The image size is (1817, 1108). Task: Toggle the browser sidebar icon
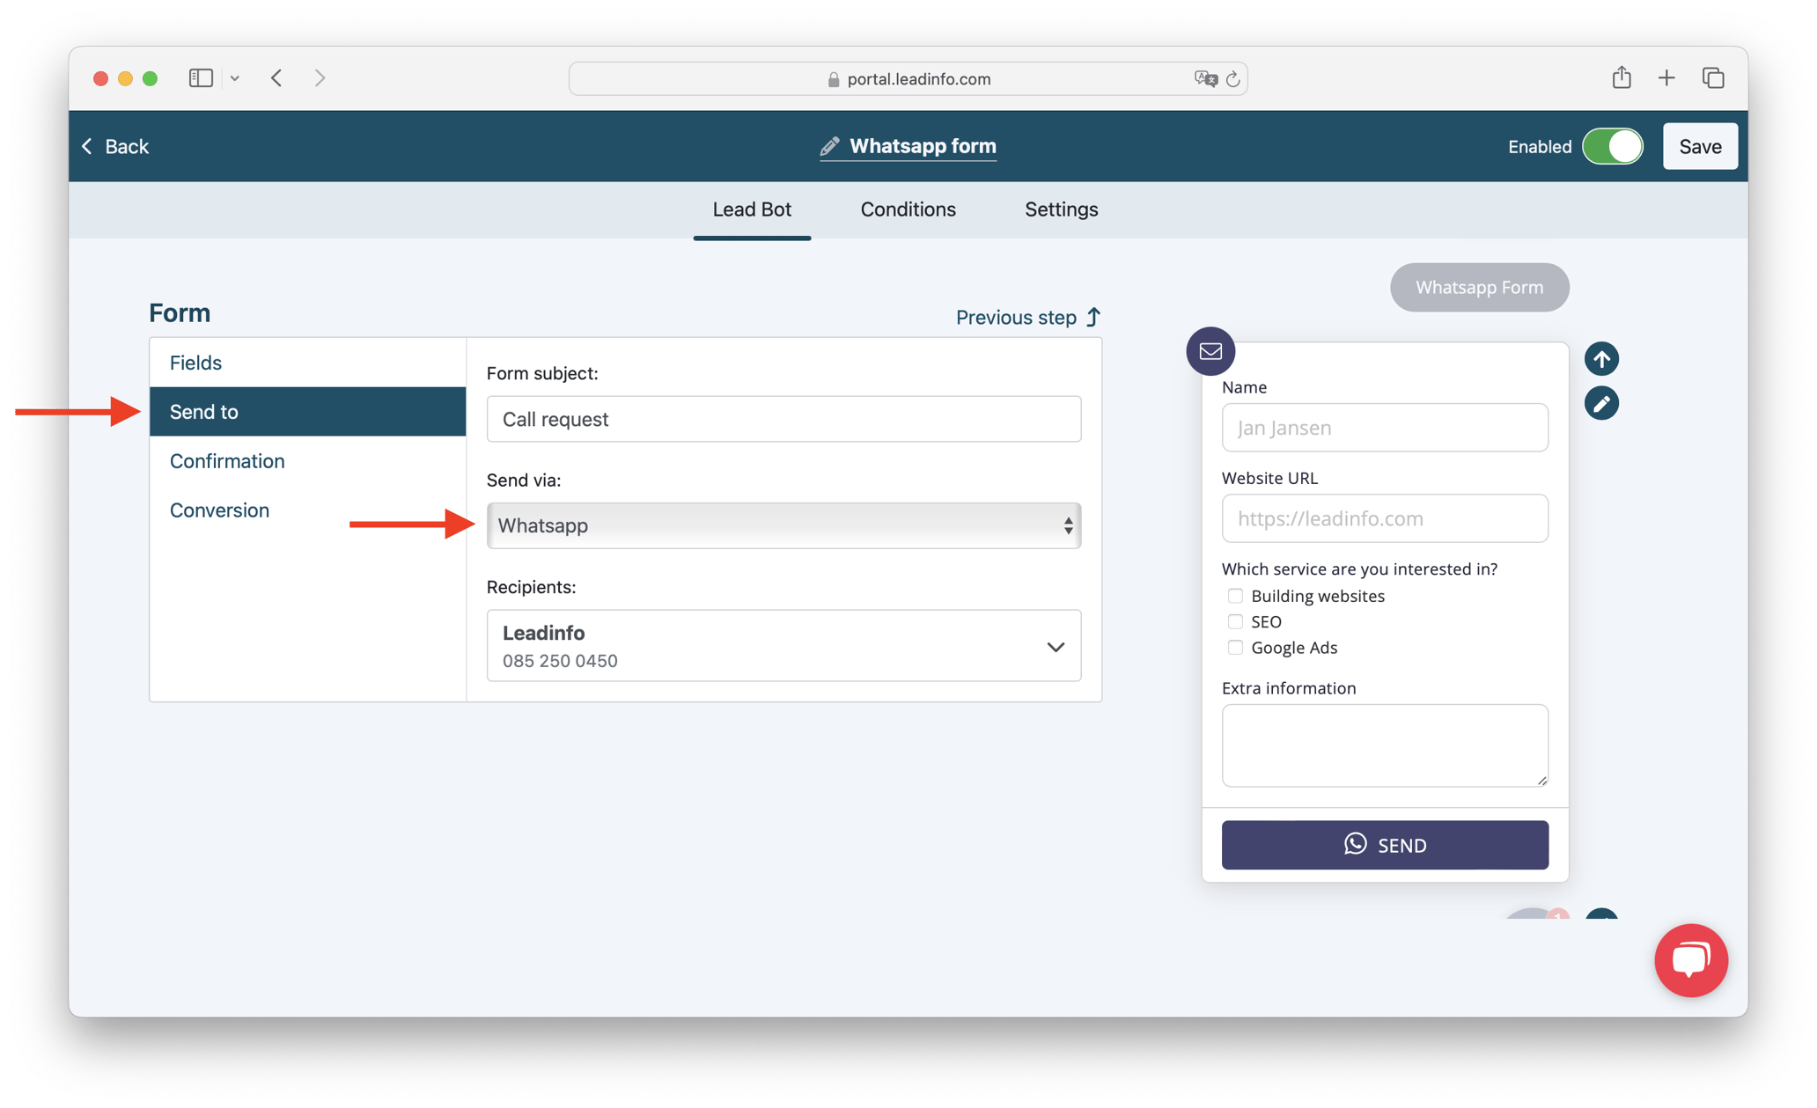pos(201,77)
